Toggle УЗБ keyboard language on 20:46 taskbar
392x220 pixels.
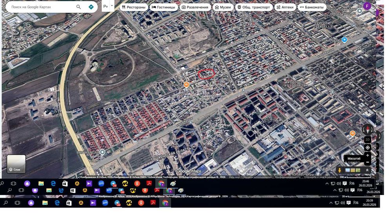click(352, 183)
